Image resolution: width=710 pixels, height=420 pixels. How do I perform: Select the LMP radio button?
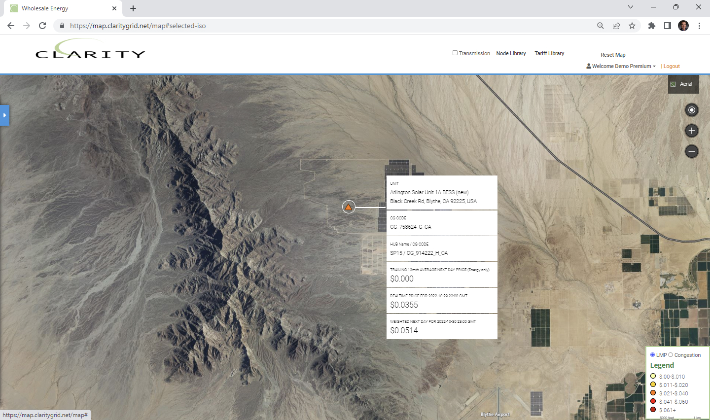click(x=653, y=355)
